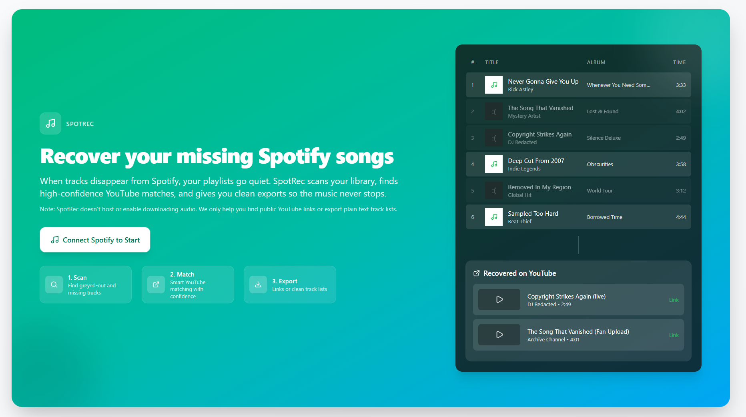746x417 pixels.
Task: Click the 2. Match step title
Action: [182, 274]
